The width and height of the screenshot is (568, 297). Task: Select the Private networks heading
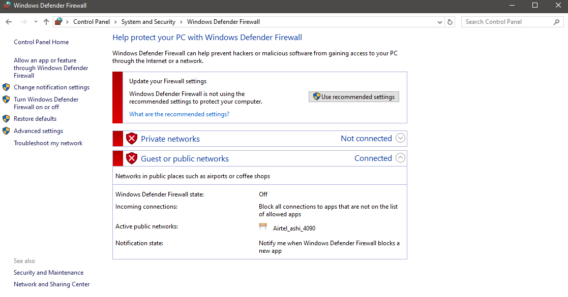click(x=170, y=139)
